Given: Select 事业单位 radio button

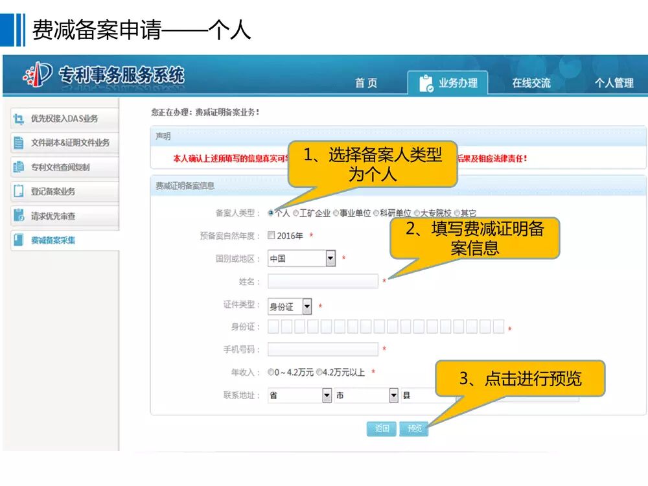Looking at the screenshot, I should (336, 213).
